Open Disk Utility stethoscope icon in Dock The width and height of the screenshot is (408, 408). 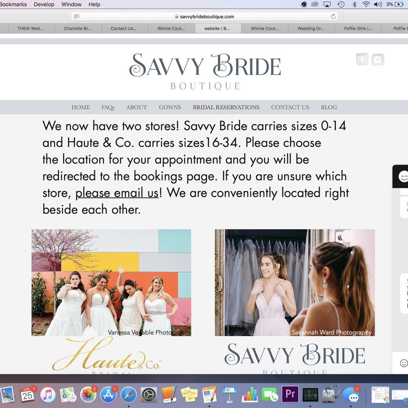(x=331, y=395)
